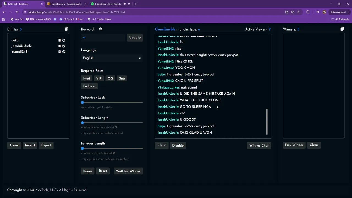This screenshot has height=198, width=352.
Task: Remove Yunud1242's entry with the minus icon
Action: [x=59, y=51]
